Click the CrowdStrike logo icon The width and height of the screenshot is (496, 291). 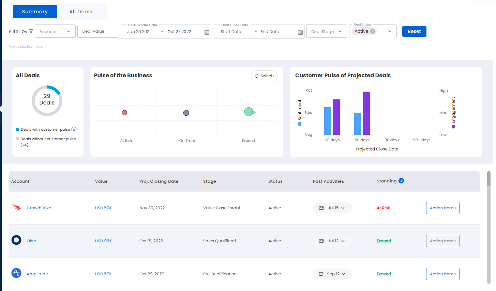click(16, 207)
